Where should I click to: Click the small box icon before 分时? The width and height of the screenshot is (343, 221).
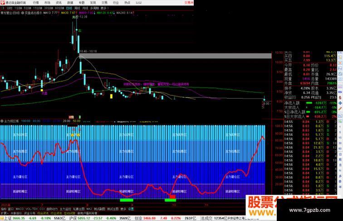[x=3, y=8]
